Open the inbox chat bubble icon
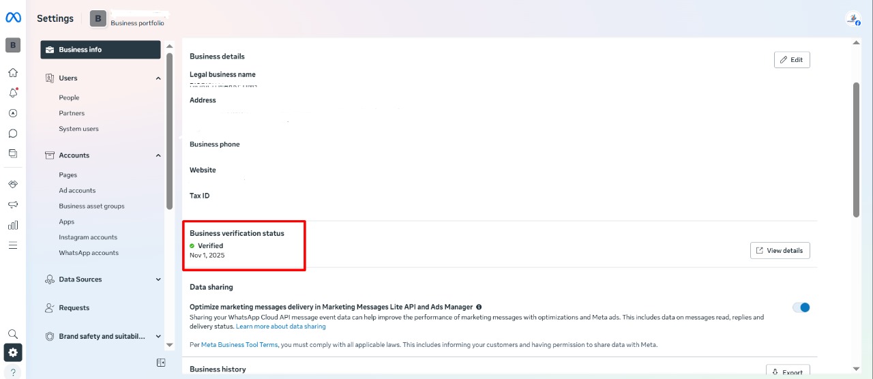The image size is (873, 379). tap(13, 134)
